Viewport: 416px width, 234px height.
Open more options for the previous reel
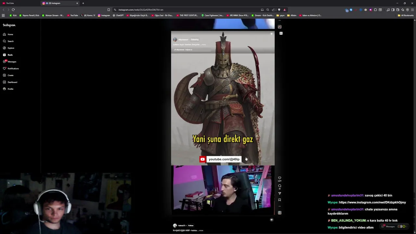pos(279,20)
